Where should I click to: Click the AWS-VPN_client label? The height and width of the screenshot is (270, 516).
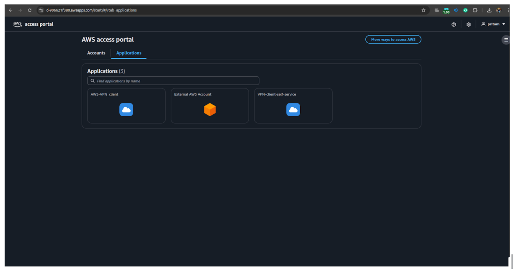tap(104, 94)
